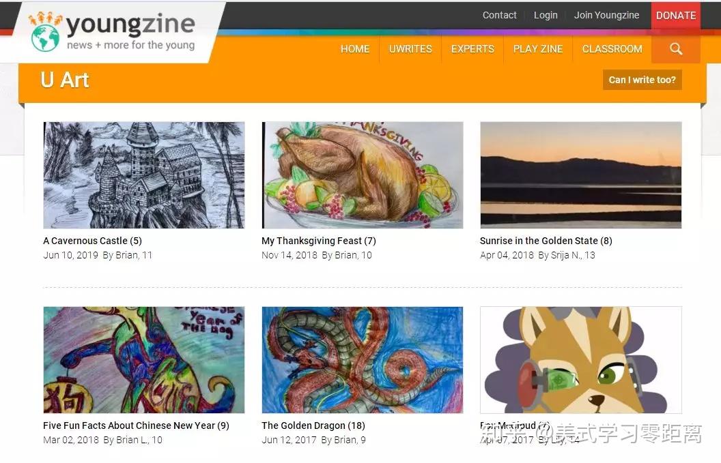
Task: Click the 'Can I write too?' button
Action: click(642, 80)
